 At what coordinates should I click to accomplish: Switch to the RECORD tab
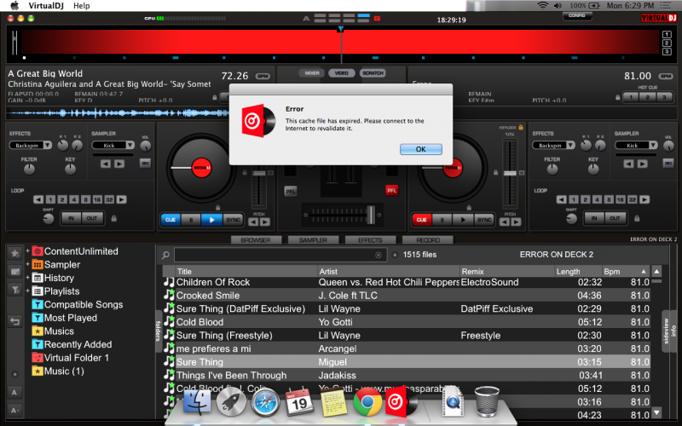[428, 240]
